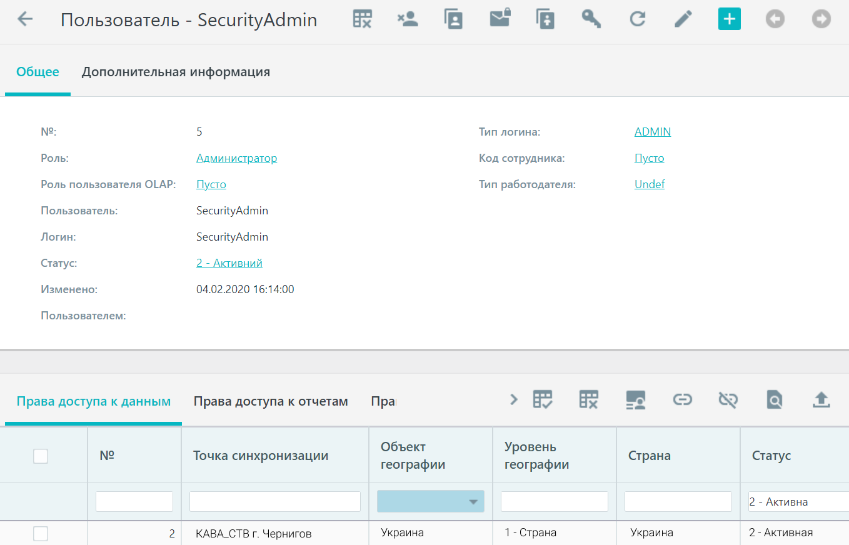849x545 pixels.
Task: Sort by Уровень географии column header
Action: point(555,456)
